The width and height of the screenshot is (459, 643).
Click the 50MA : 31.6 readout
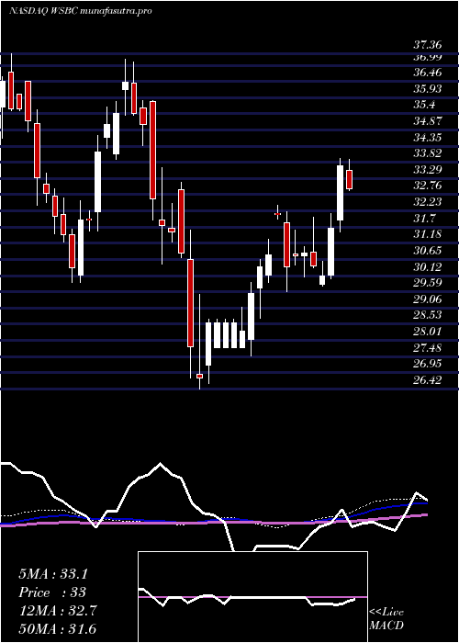coord(58,628)
